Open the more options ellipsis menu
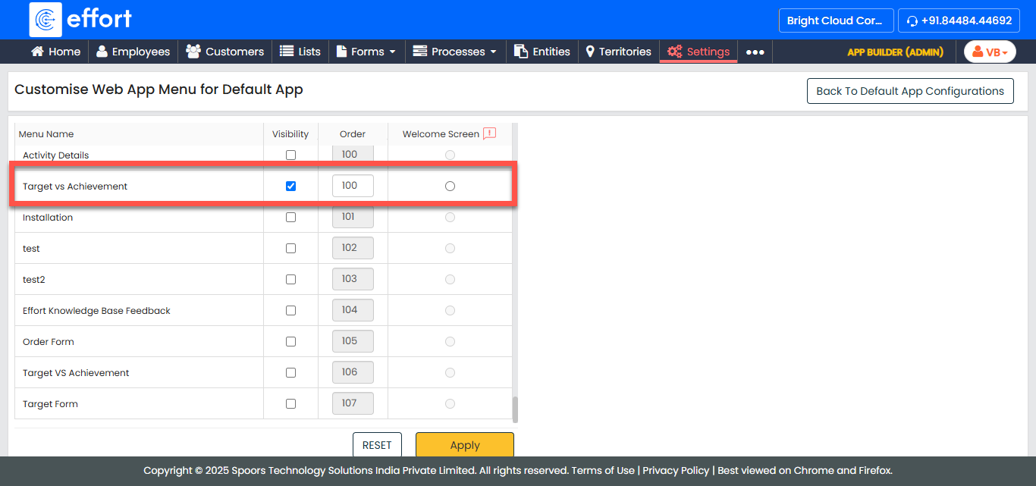 (x=755, y=52)
